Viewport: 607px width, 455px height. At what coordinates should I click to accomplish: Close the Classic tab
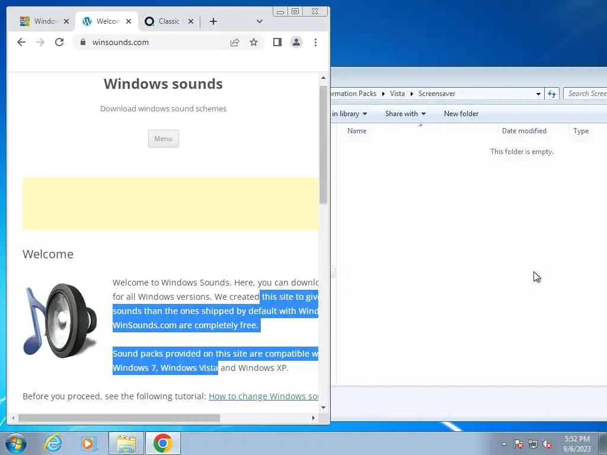point(190,21)
